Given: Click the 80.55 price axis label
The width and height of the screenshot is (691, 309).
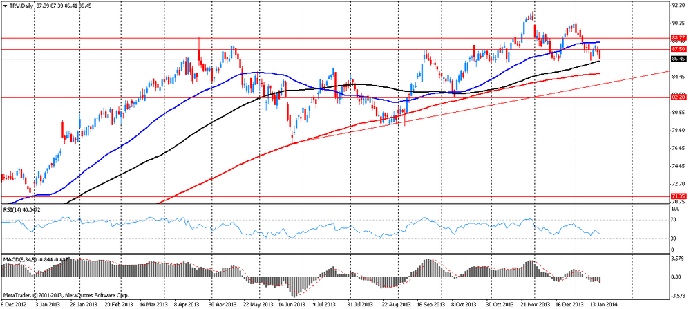Looking at the screenshot, I should [x=678, y=113].
